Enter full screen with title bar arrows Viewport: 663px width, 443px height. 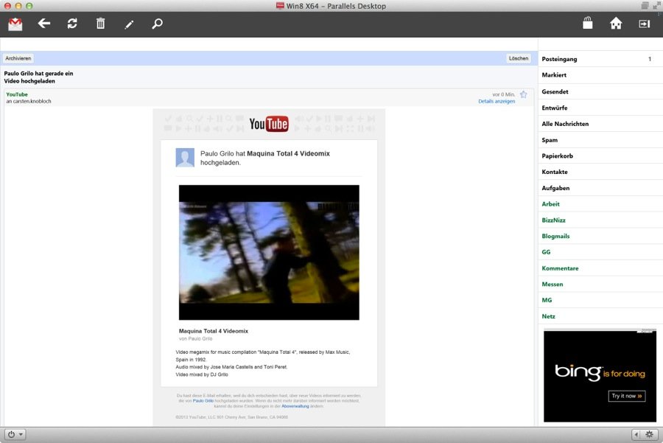tap(656, 5)
